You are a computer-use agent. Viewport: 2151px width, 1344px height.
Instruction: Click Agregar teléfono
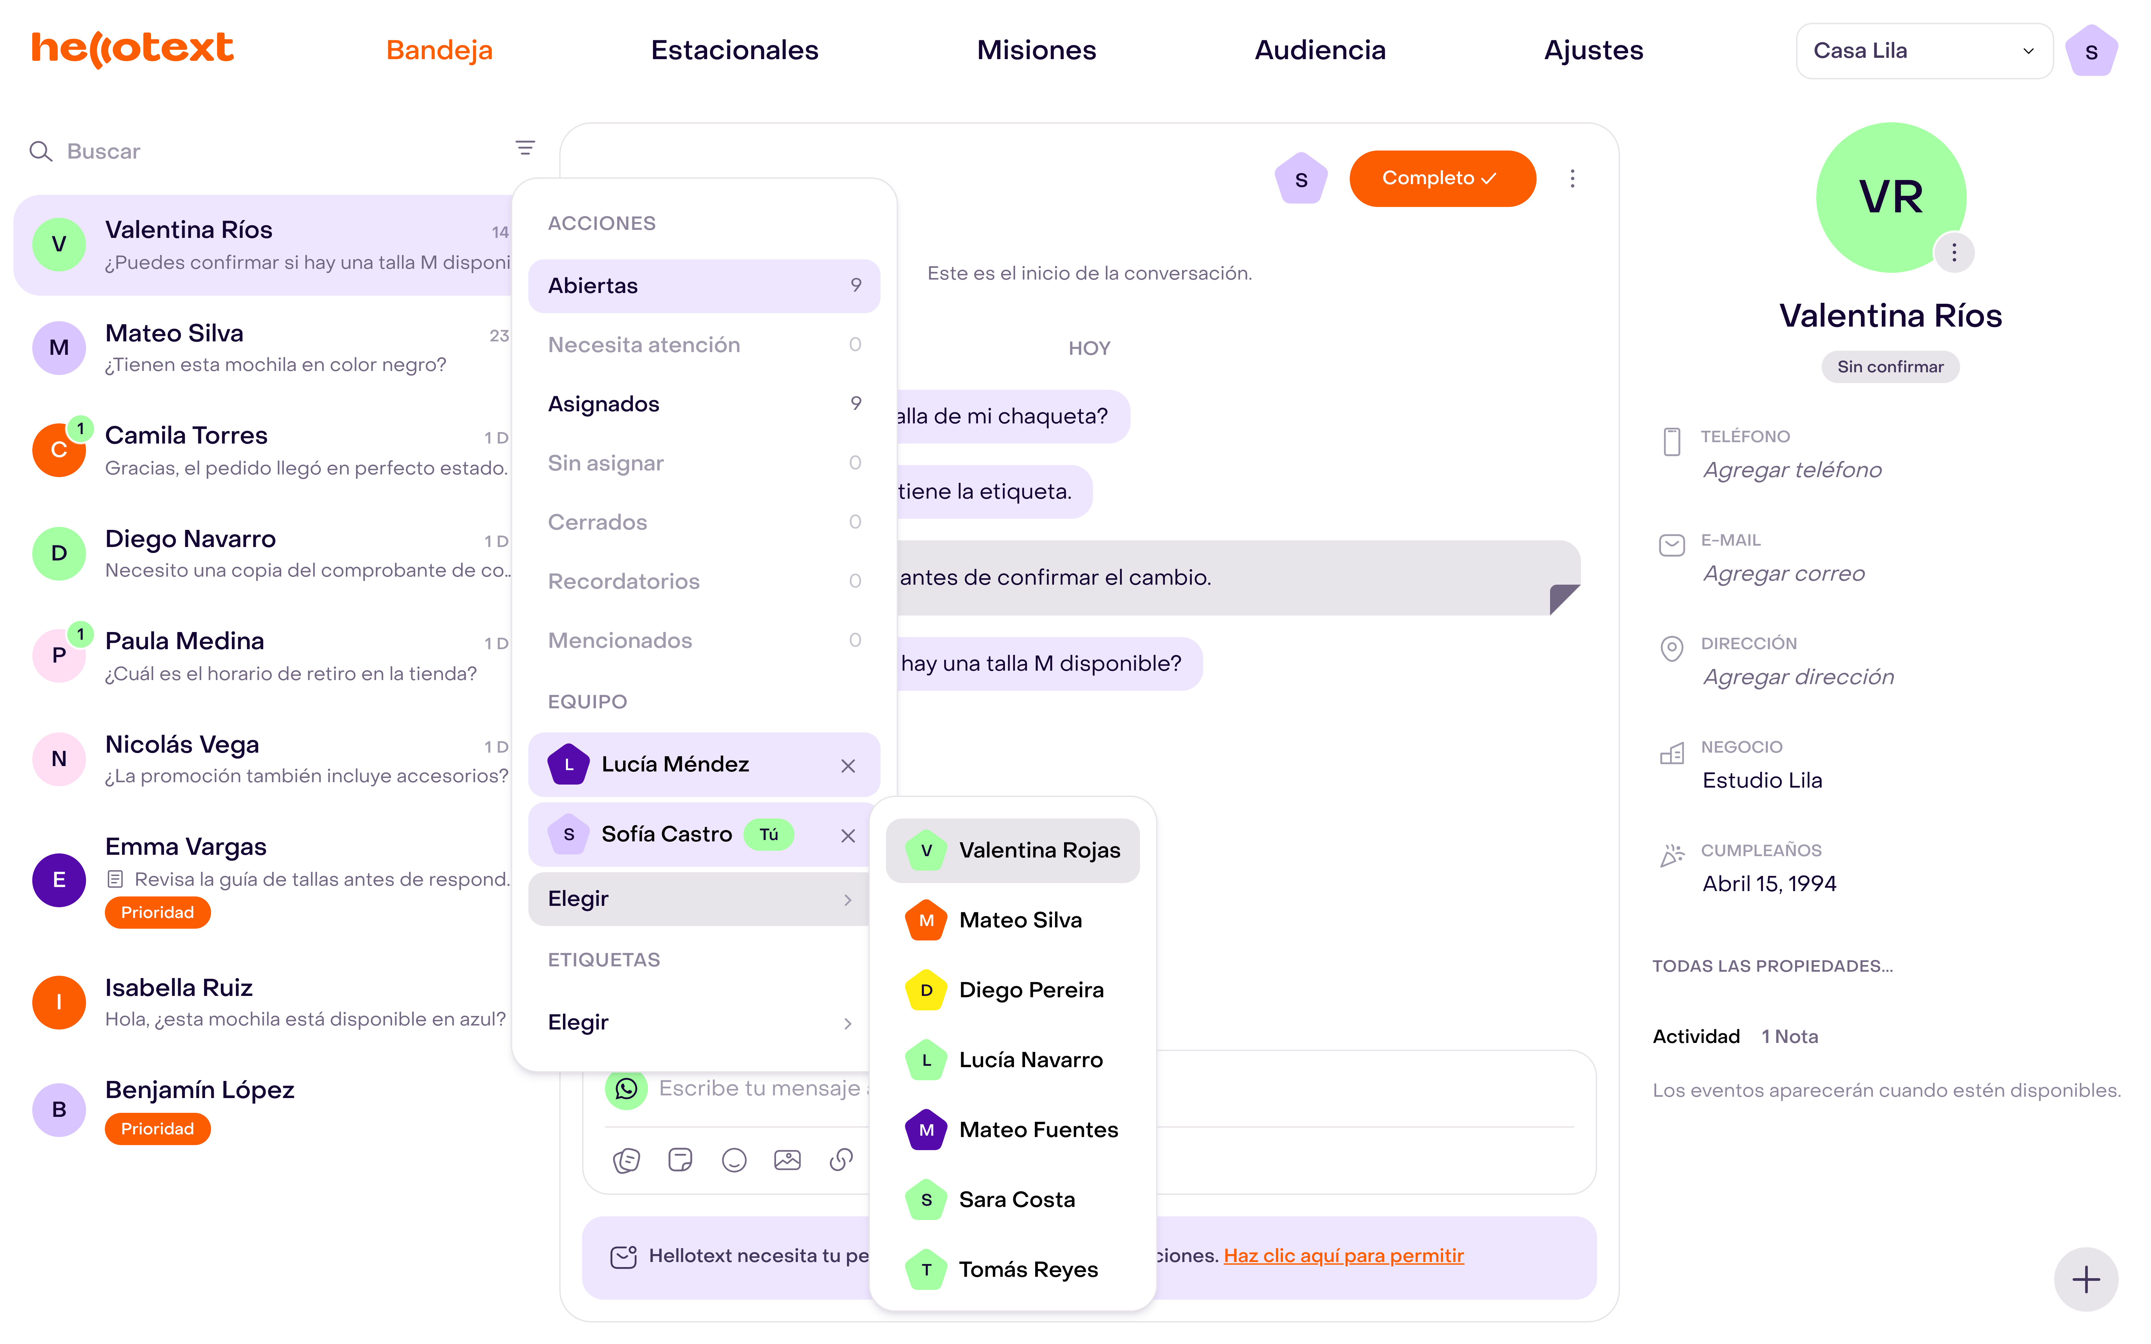click(1792, 470)
